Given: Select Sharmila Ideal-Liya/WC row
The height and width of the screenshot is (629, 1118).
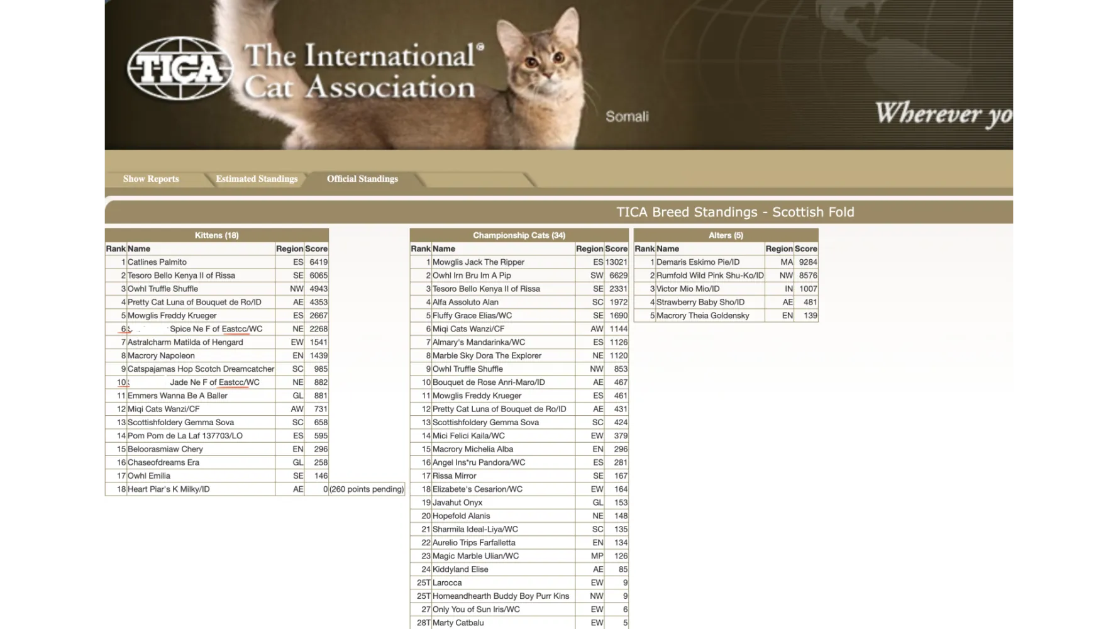Looking at the screenshot, I should tap(519, 530).
